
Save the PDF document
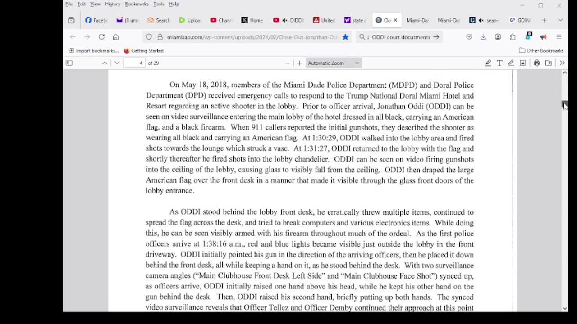pos(549,63)
